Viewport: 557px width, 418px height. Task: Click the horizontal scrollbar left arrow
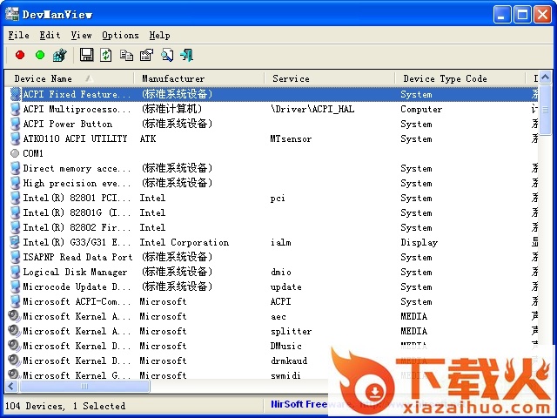11,386
